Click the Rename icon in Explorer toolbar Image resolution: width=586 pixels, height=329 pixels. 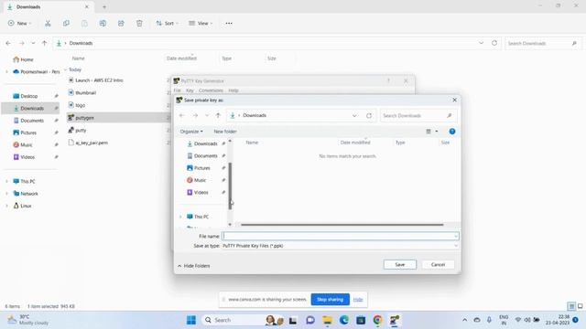103,23
